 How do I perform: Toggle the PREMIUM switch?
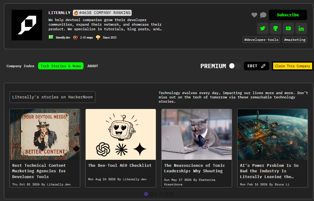235,66
